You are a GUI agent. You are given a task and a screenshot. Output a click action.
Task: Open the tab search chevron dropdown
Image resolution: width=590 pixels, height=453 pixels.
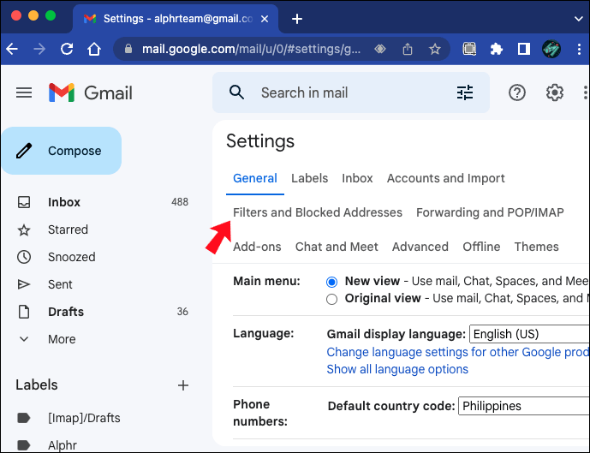click(x=578, y=19)
